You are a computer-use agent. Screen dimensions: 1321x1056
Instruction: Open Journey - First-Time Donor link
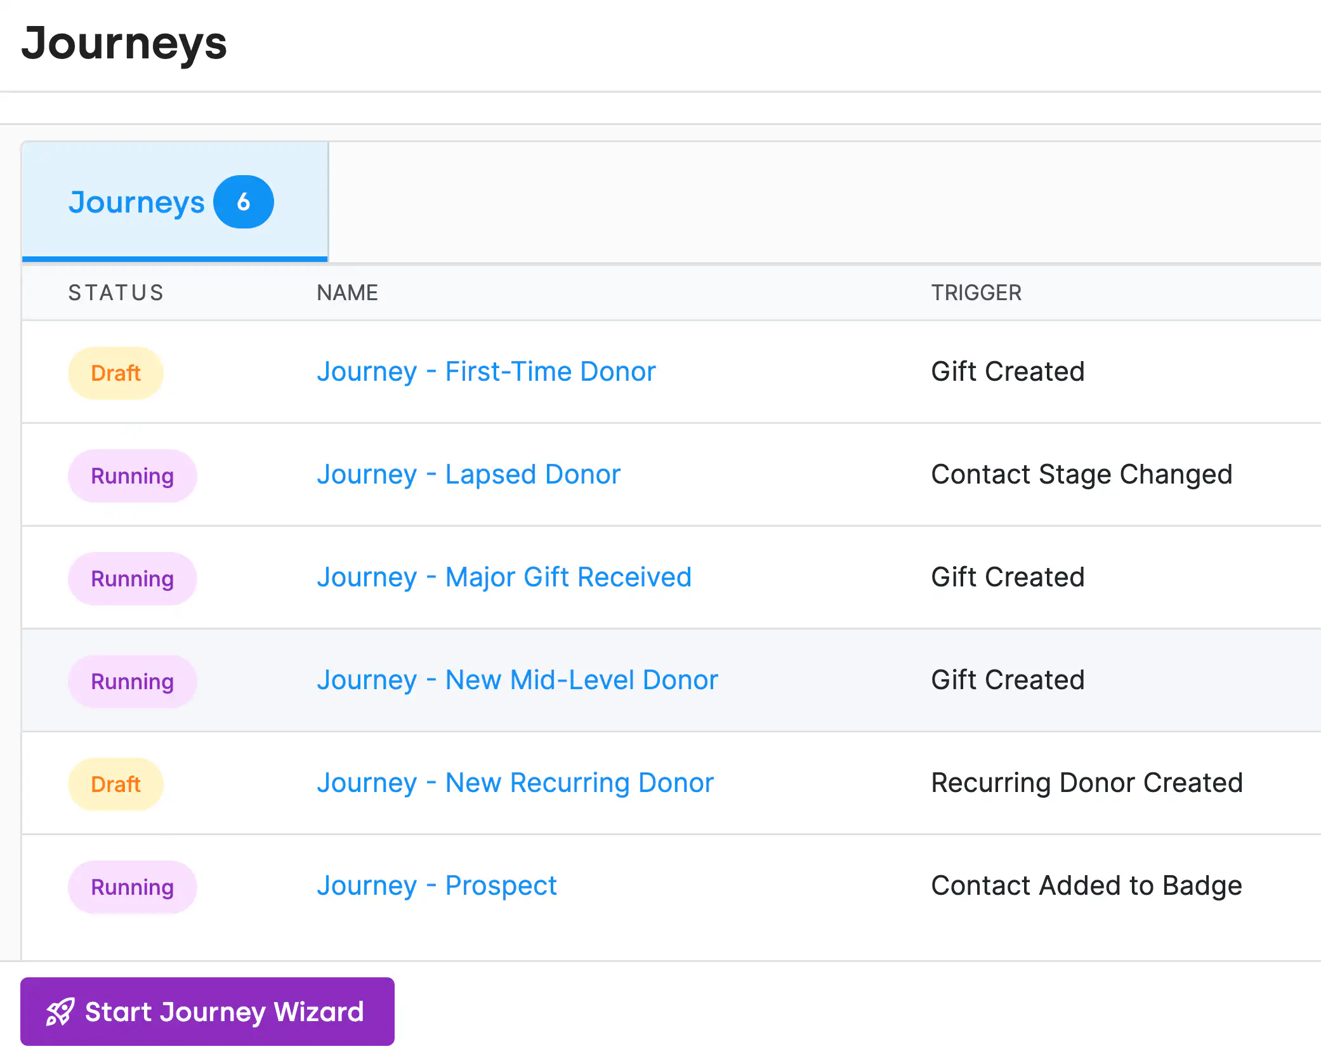[x=486, y=372]
